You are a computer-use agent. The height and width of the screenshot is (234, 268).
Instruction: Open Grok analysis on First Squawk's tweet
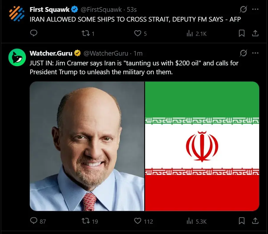pos(243,9)
